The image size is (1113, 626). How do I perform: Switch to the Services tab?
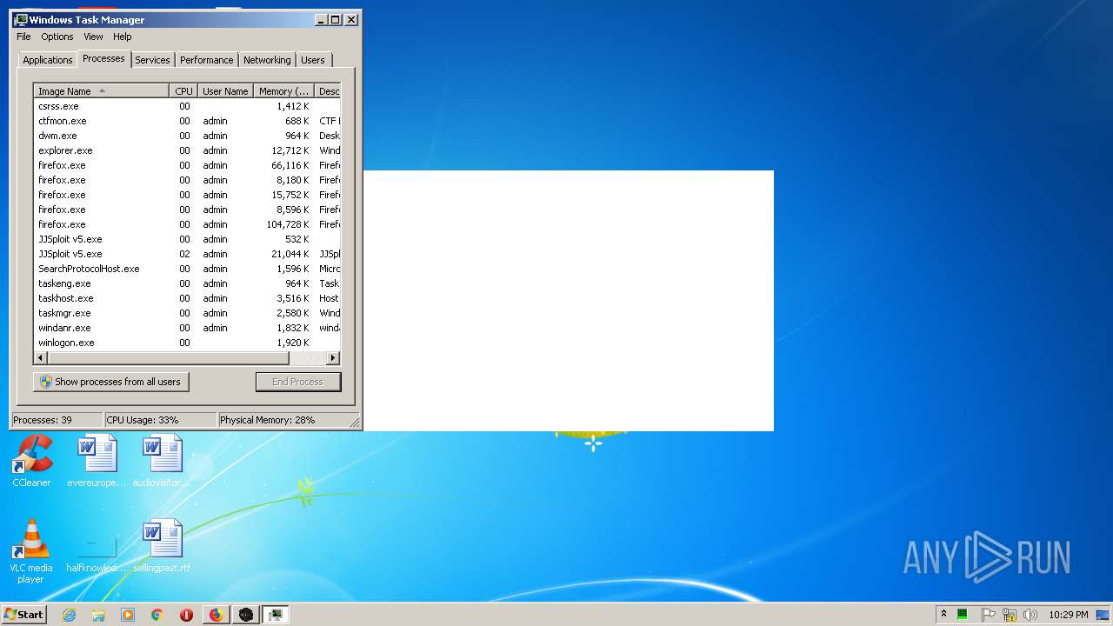click(152, 60)
